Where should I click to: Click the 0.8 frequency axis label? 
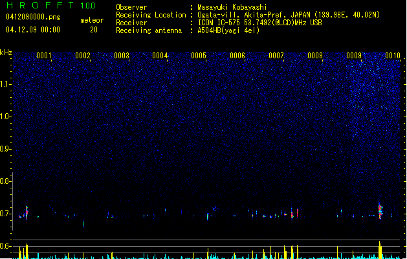point(6,181)
